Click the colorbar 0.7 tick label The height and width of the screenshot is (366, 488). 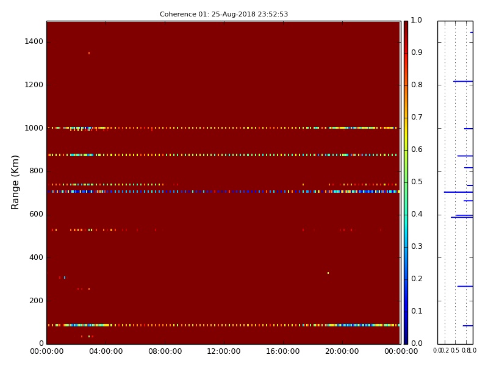coord(417,117)
